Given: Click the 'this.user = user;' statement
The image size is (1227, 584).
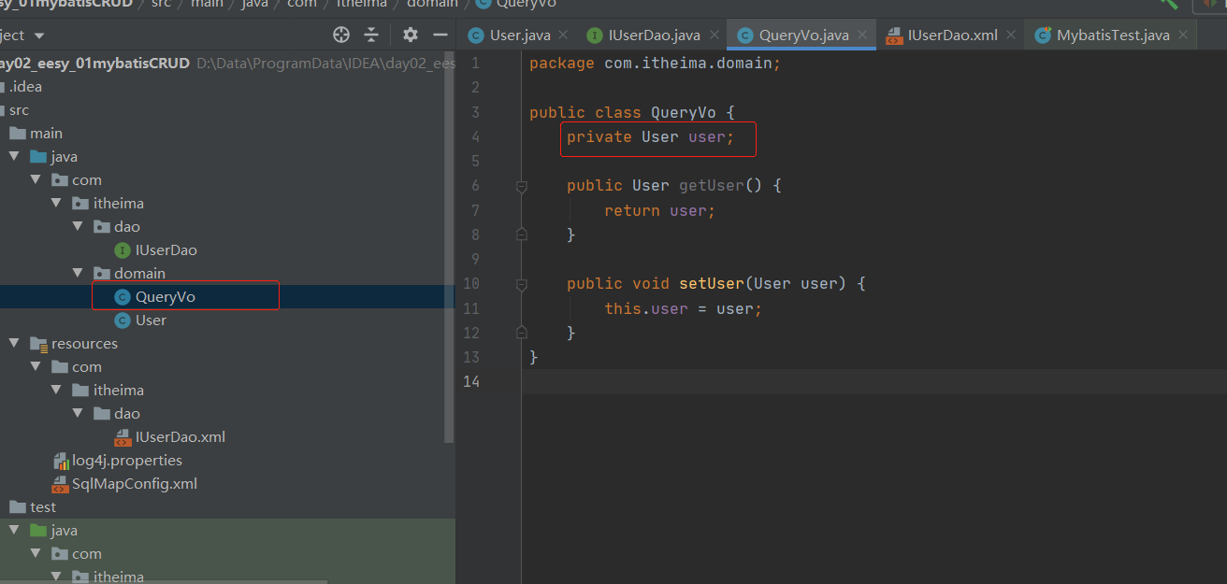Looking at the screenshot, I should pos(684,309).
